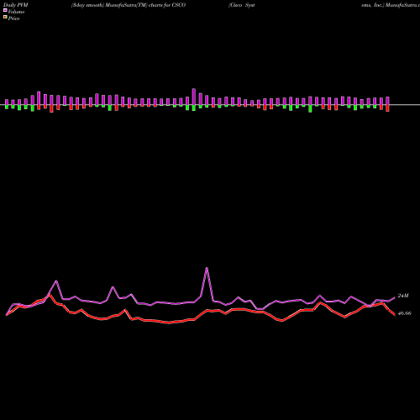Select the 'Price' legend label
The height and width of the screenshot is (420, 420).
13,18
